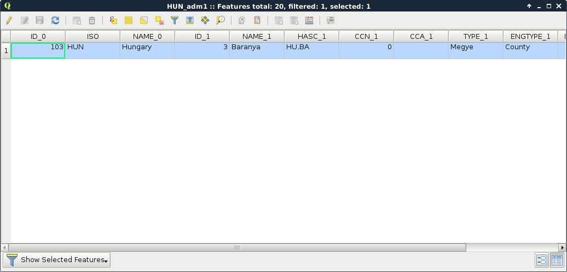This screenshot has width=567, height=272.
Task: Click the scroll left arrow
Action: (4, 248)
